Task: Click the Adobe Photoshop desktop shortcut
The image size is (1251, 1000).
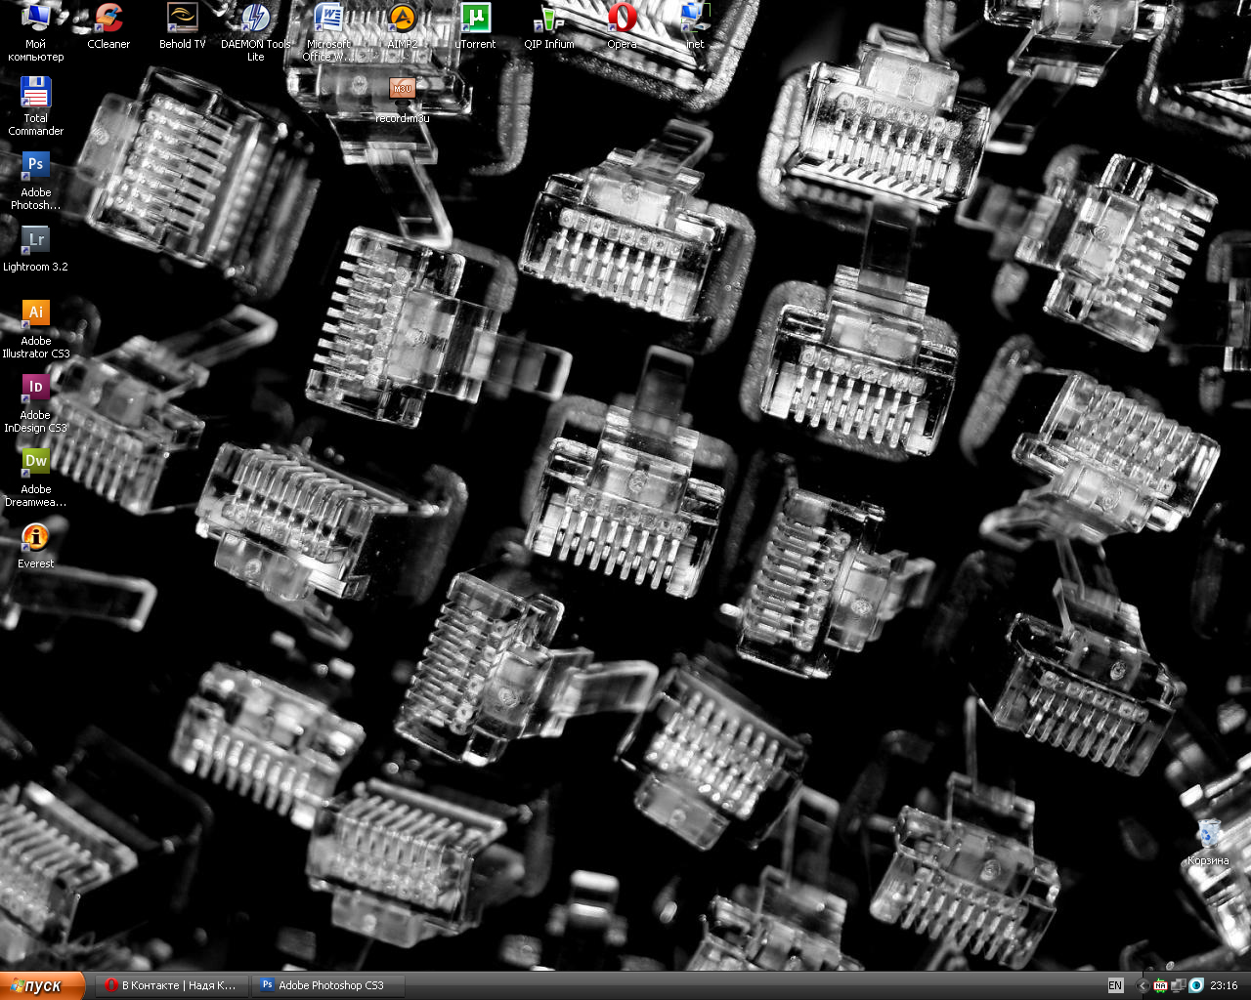Action: [x=36, y=167]
